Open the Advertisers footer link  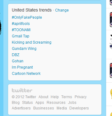pos(21,108)
